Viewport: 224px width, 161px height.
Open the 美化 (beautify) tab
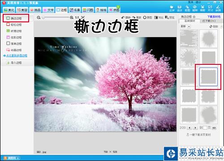9,10
